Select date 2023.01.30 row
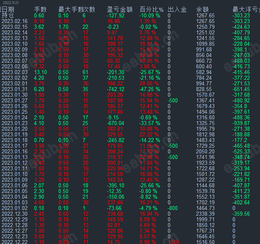Viewport: 260px width, 244px height. coord(15,95)
